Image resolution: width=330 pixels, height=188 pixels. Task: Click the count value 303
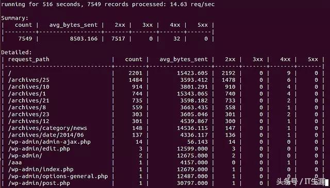coord(137,114)
